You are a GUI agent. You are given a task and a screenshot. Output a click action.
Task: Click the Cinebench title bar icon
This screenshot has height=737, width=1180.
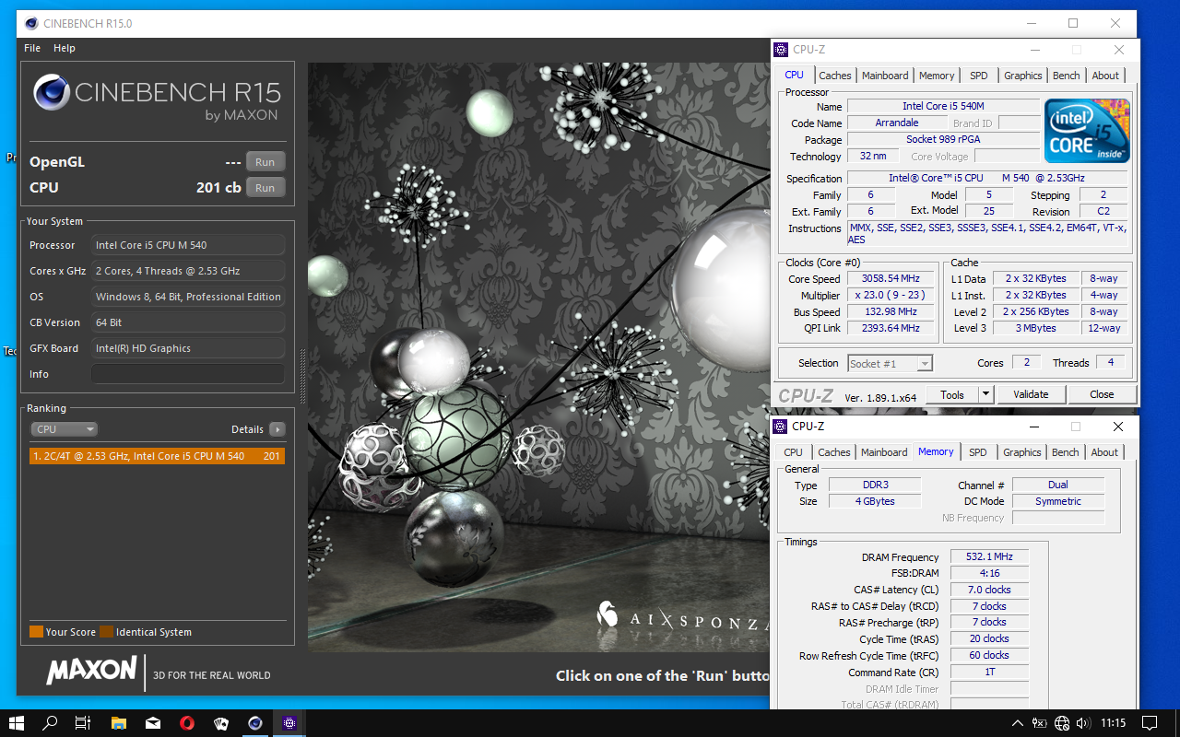(x=31, y=23)
